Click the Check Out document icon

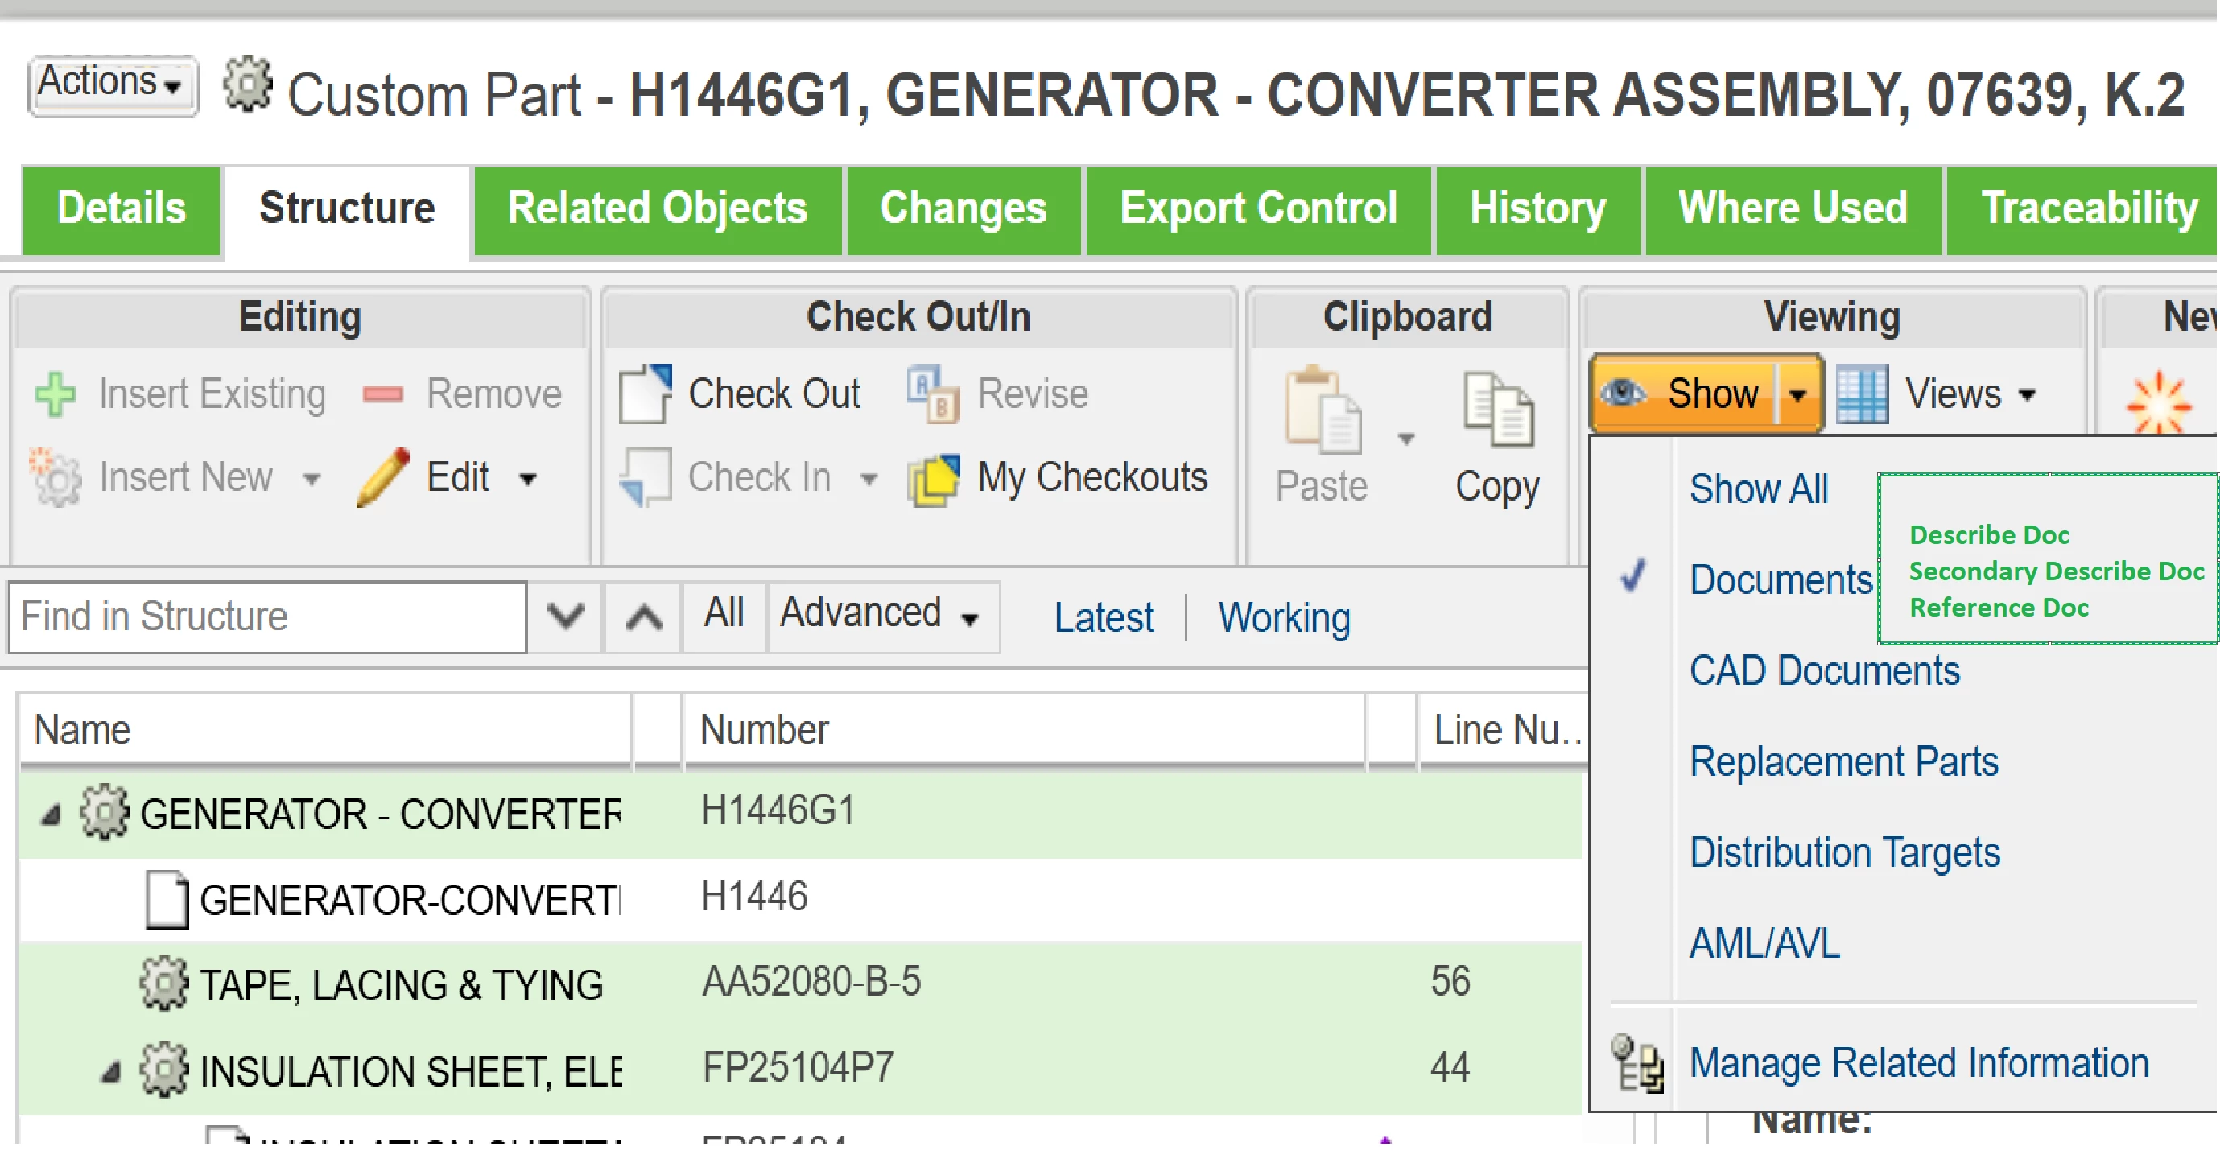pos(645,394)
